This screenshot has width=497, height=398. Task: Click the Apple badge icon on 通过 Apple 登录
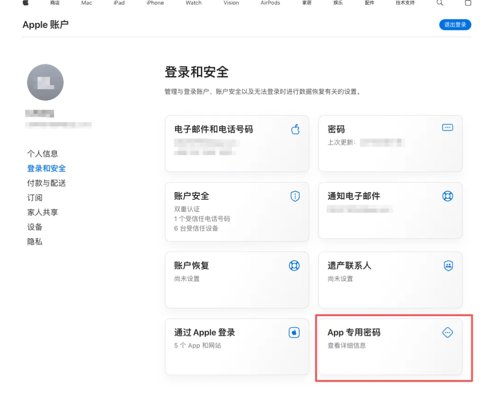click(x=294, y=332)
